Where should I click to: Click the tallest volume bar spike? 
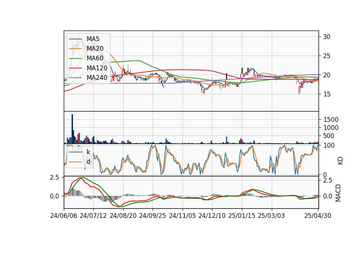pos(72,129)
